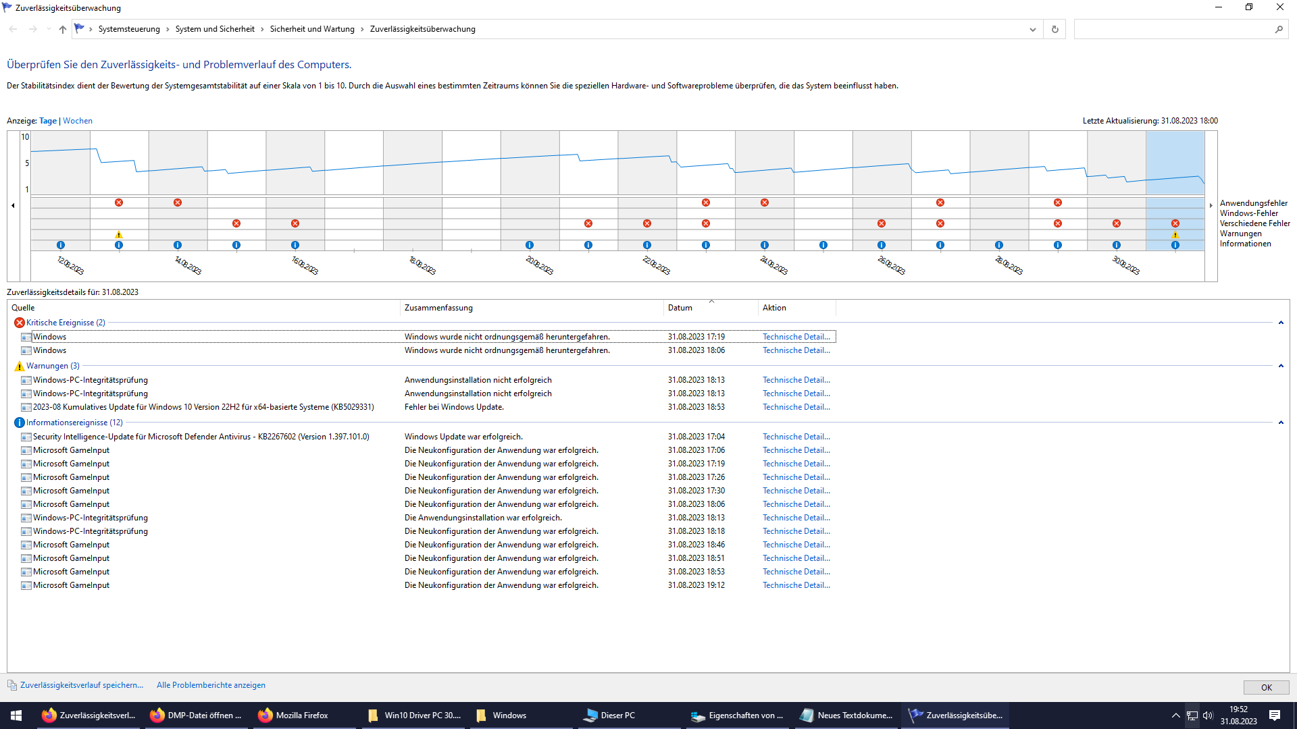This screenshot has width=1297, height=729.
Task: Click Alle Problemberichte anzeigen link
Action: pos(211,685)
